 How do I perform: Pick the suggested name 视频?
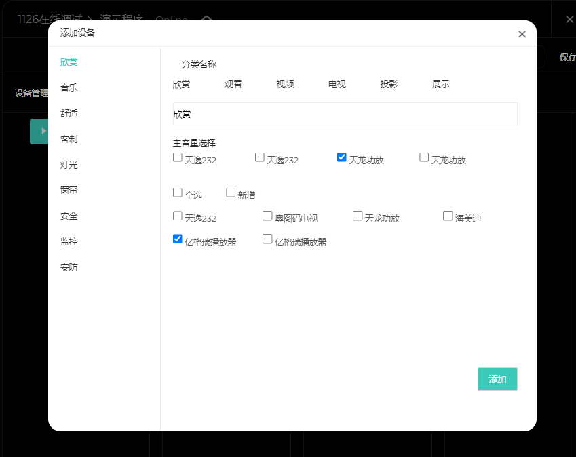[285, 85]
